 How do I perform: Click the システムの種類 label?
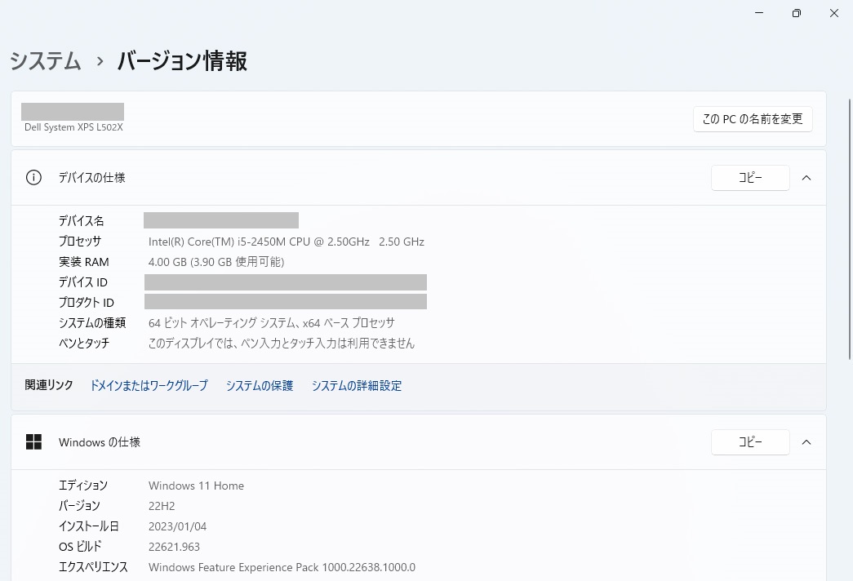coord(92,323)
